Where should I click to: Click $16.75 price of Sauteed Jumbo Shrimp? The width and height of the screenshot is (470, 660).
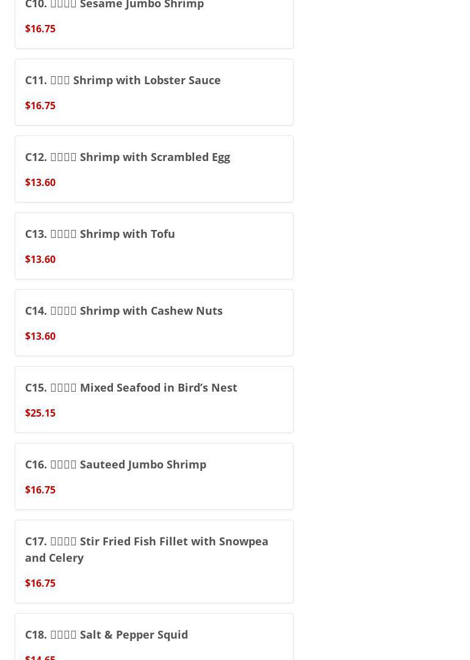pyautogui.click(x=40, y=490)
